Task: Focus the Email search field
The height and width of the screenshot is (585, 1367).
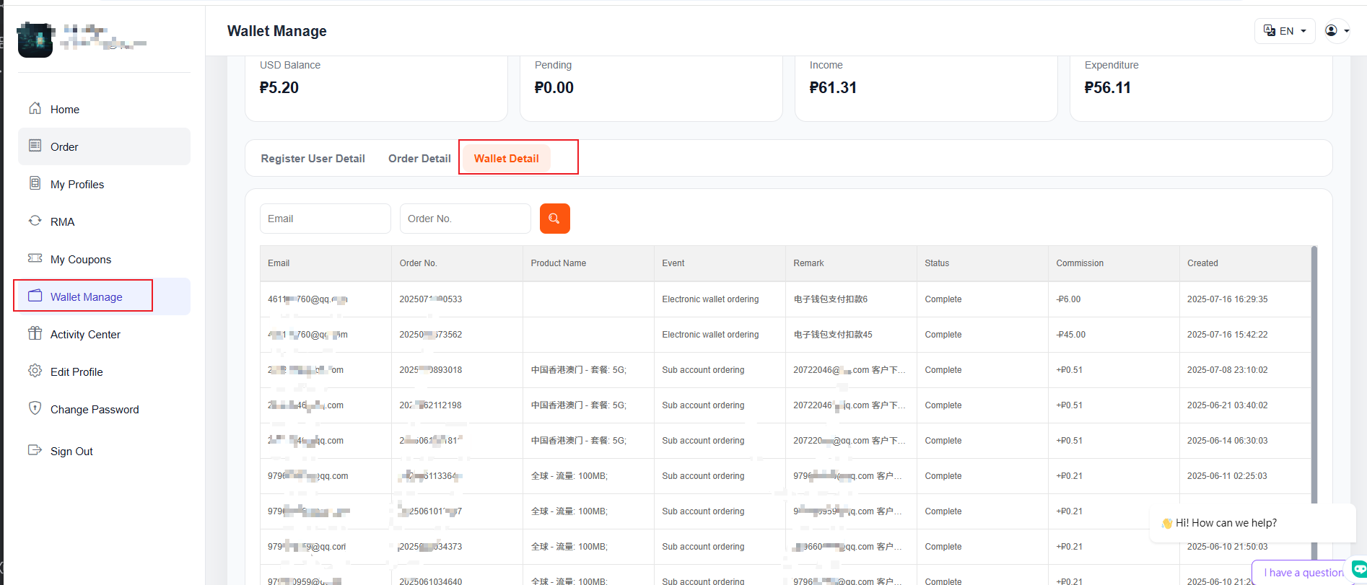Action: click(x=326, y=219)
